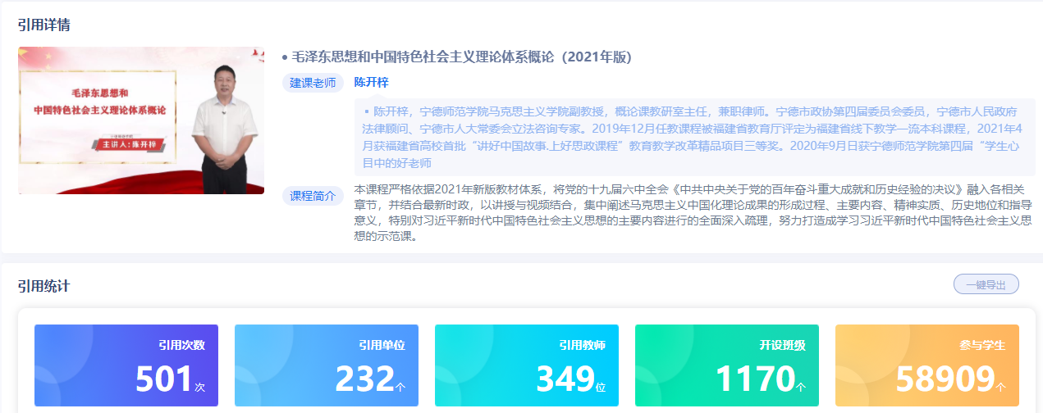Click the 课程简介 tag

point(313,196)
